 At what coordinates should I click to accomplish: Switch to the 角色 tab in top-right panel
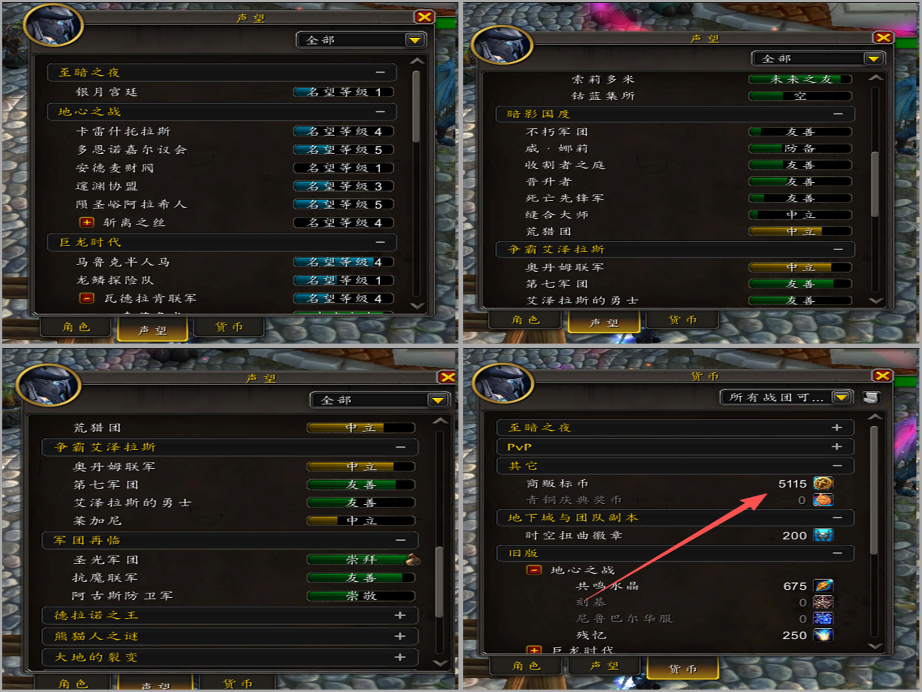[x=526, y=320]
